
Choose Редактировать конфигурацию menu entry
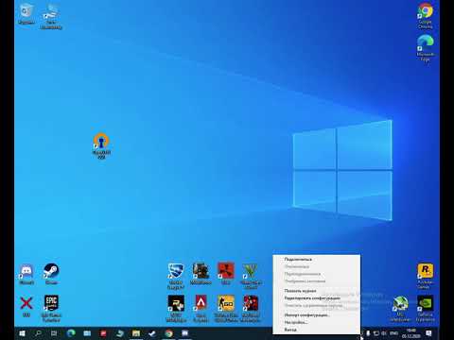[x=312, y=297]
